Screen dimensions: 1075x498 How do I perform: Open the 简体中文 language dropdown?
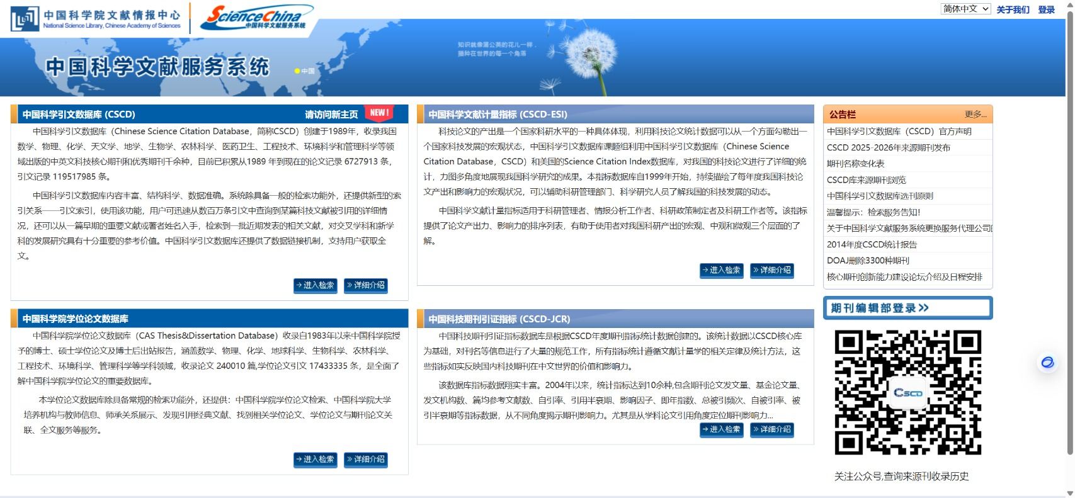coord(965,9)
